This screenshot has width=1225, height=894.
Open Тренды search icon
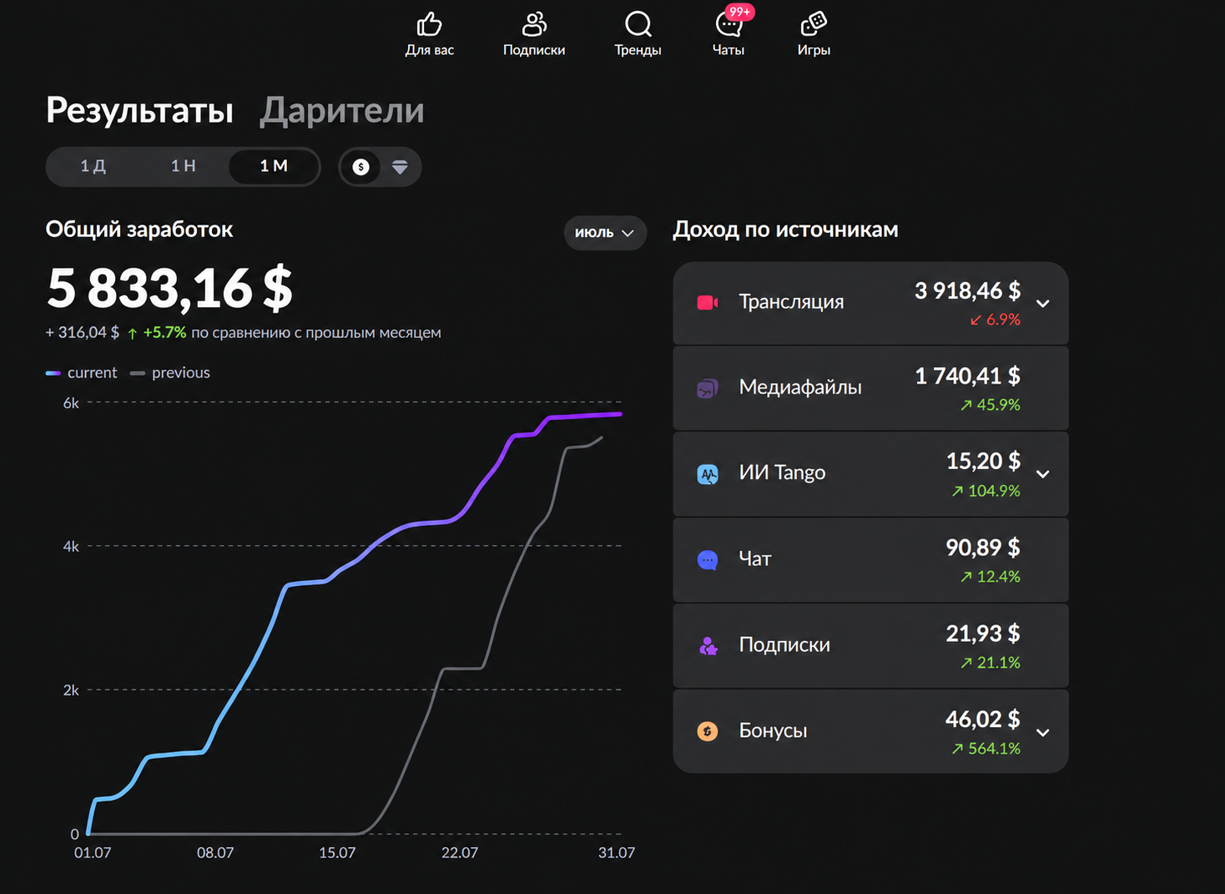pyautogui.click(x=638, y=24)
